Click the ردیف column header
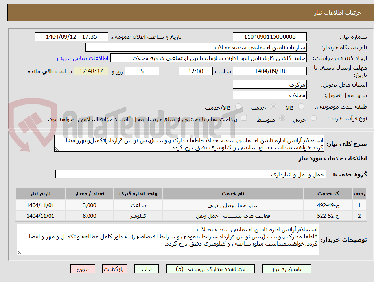The width and height of the screenshot is (374, 282). click(359, 194)
